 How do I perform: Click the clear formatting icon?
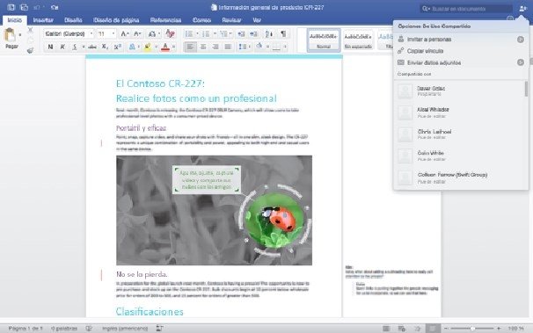pos(170,33)
